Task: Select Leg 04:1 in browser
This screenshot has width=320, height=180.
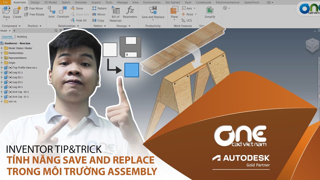Action: click(15, 87)
